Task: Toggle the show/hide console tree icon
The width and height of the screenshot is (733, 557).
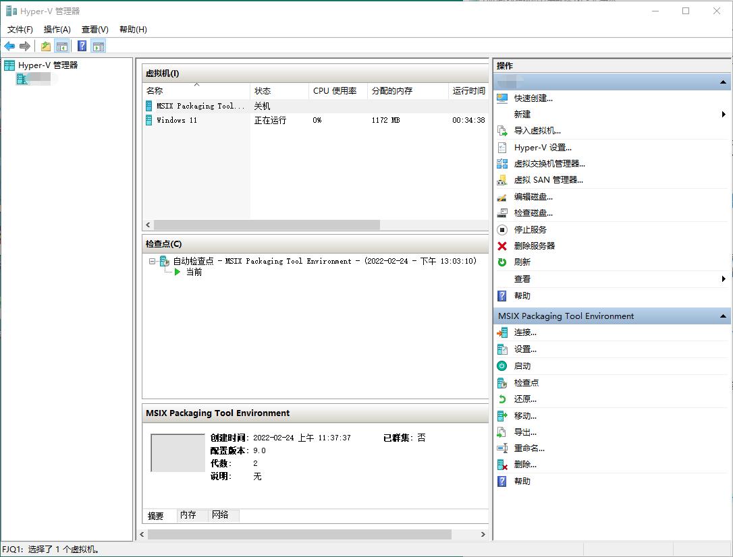Action: pos(61,46)
